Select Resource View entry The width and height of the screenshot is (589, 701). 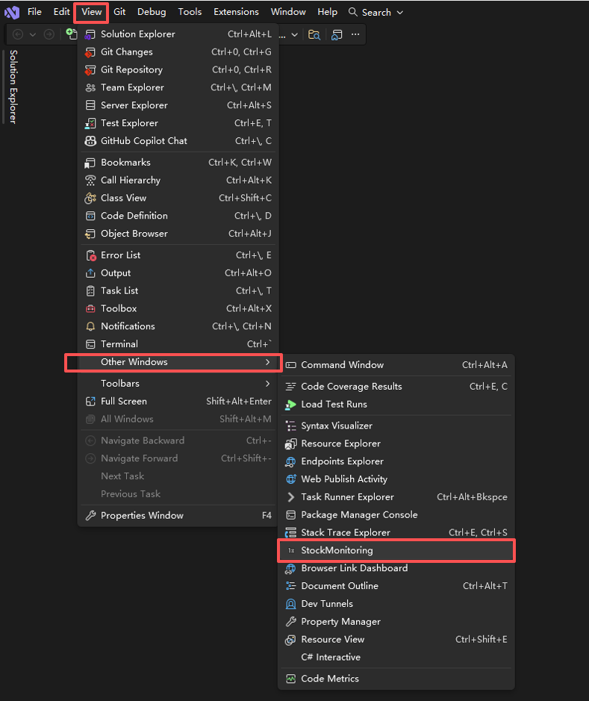tap(396, 640)
